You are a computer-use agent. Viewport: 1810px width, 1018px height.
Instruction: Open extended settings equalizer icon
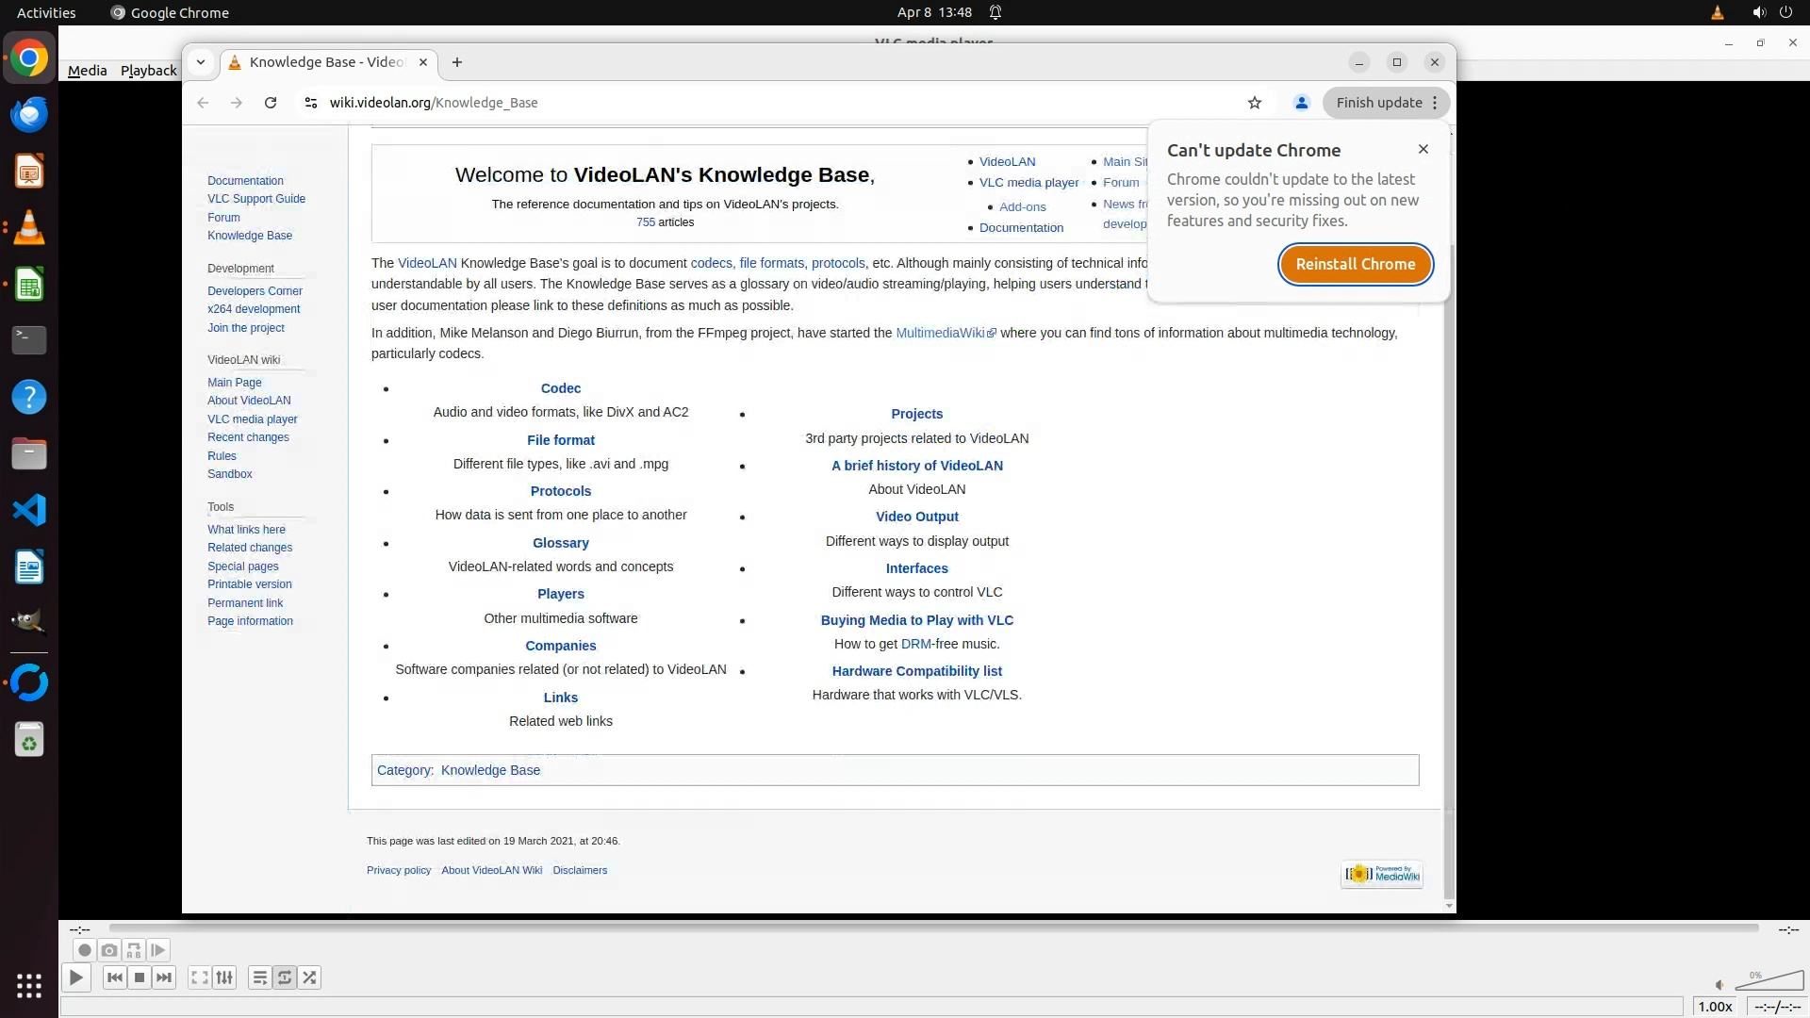[224, 977]
